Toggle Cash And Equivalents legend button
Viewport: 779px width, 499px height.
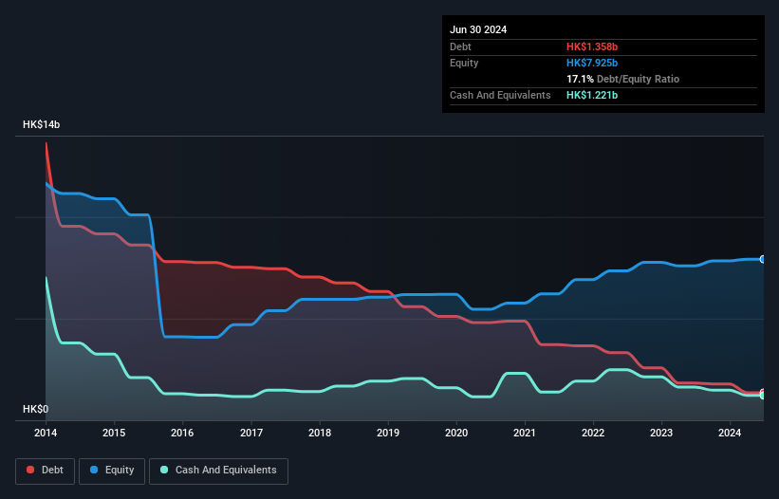click(218, 471)
